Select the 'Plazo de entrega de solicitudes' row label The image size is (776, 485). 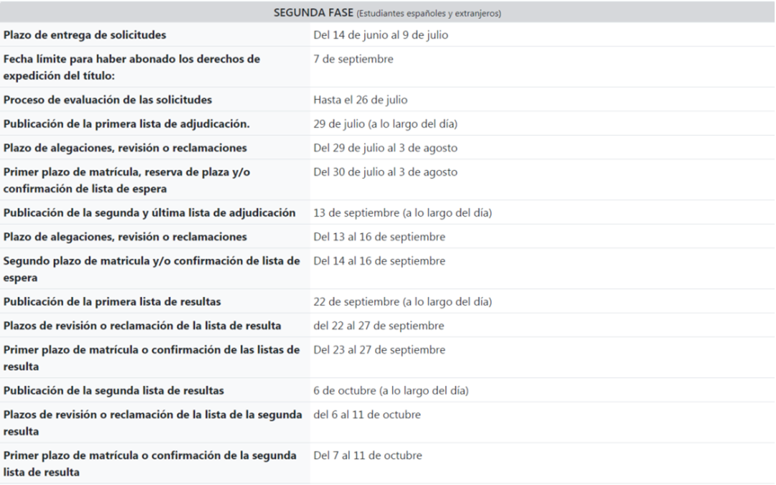point(86,35)
